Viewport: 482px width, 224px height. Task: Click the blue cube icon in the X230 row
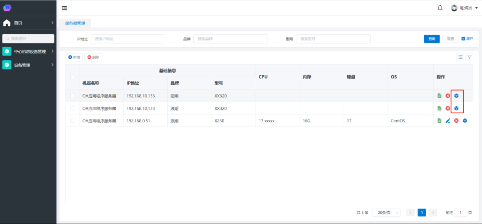[x=465, y=120]
